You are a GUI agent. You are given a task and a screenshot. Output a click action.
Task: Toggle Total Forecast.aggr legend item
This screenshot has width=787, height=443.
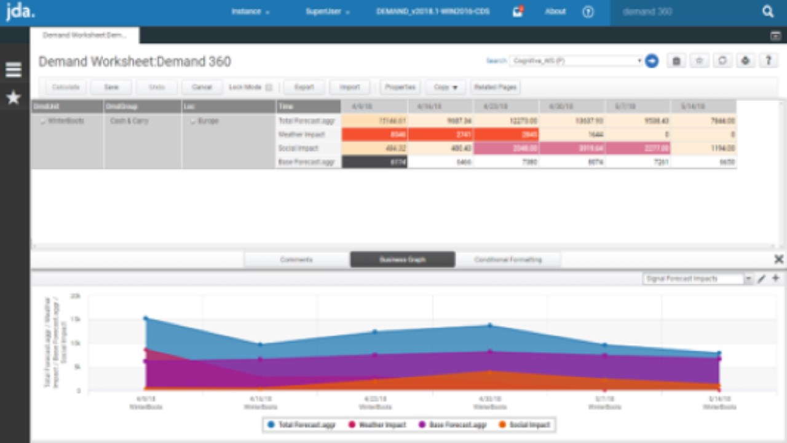tap(301, 425)
